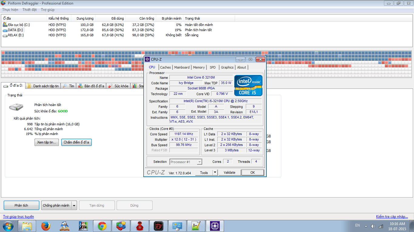Open the Thiết đặt menu

29,10
